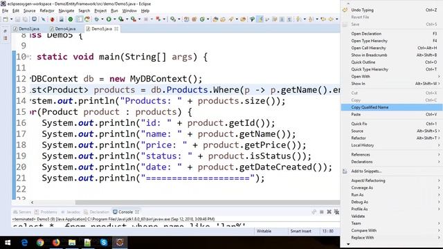Open Skype from the taskbar
Screen dimensions: 443x249
tap(104, 243)
